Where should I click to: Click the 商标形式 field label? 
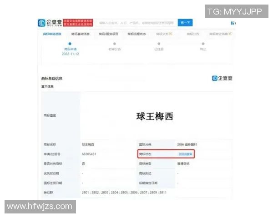coord(145,173)
